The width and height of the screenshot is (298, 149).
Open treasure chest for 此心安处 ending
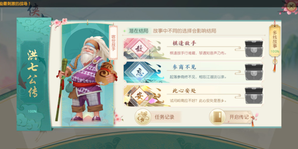(x=254, y=96)
